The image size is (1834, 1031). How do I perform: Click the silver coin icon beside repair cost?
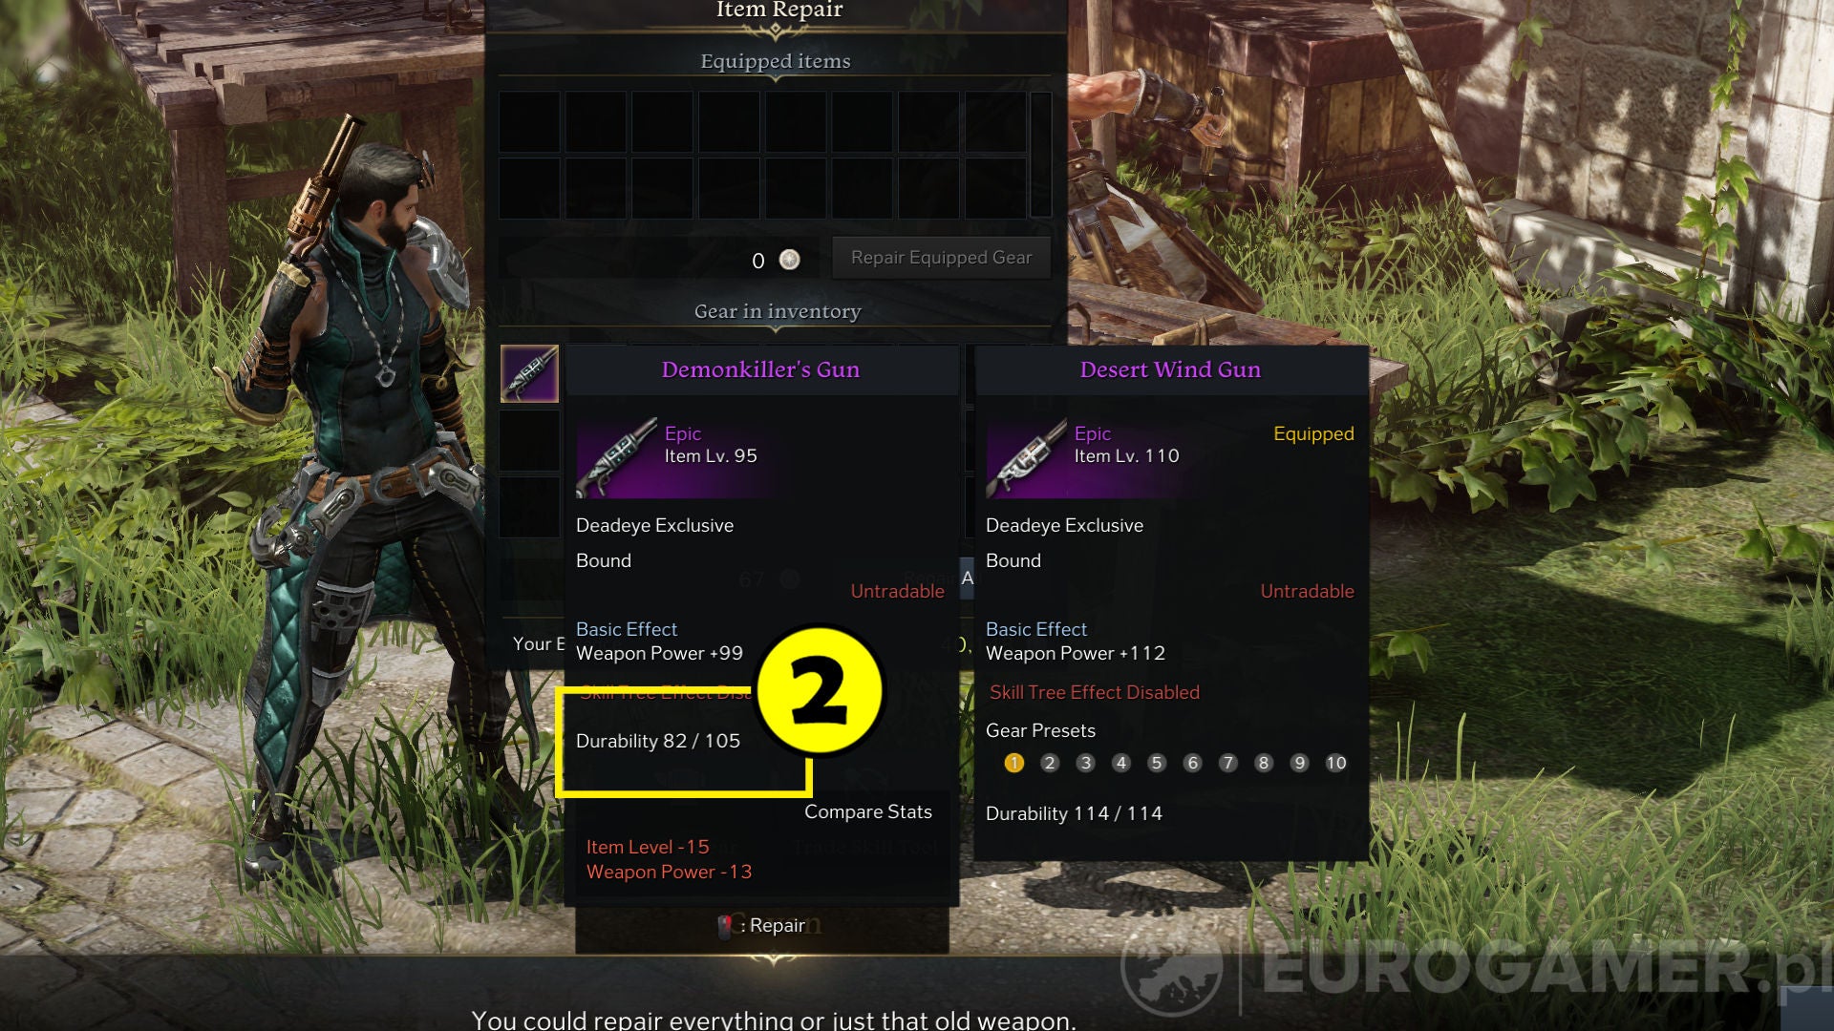(789, 260)
